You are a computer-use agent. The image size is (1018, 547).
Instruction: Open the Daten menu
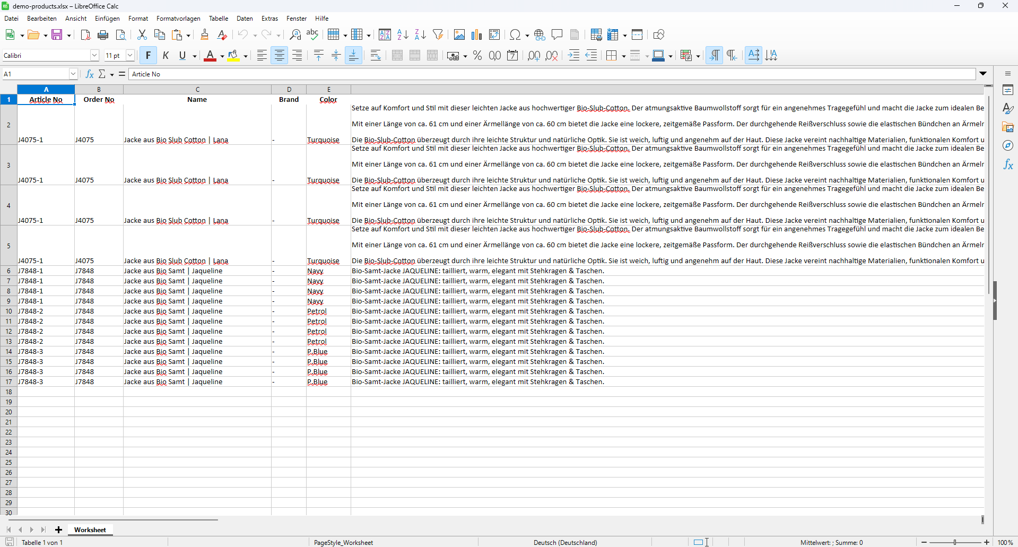[x=245, y=19]
